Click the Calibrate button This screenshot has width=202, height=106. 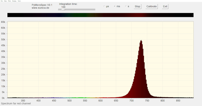(x=151, y=6)
